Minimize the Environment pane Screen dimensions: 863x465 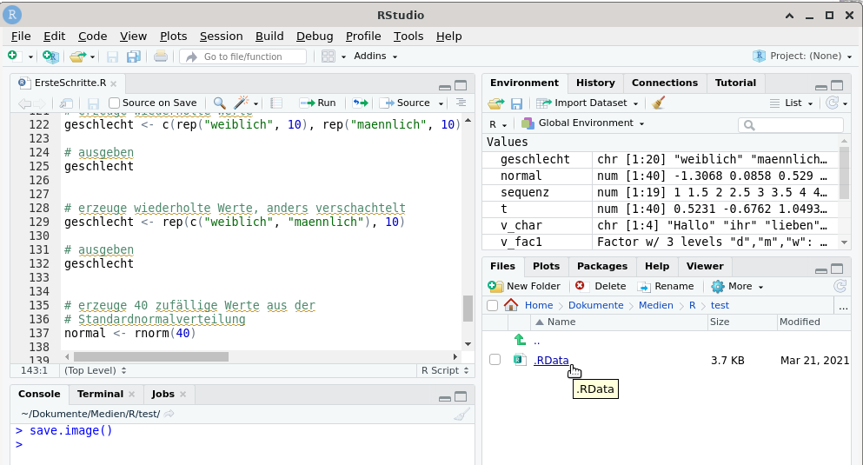820,87
